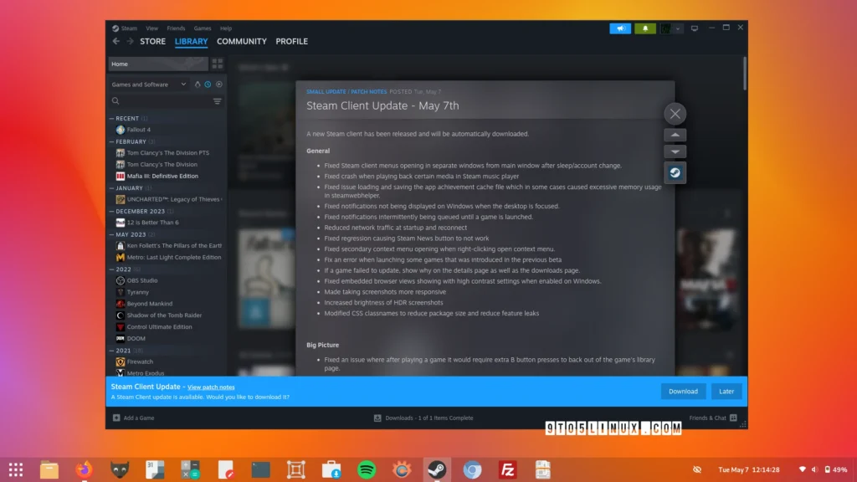
Task: Click the library search field
Action: [x=160, y=101]
